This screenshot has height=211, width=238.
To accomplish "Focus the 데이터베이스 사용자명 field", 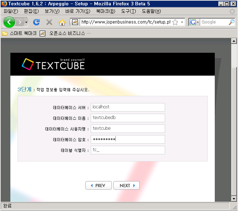I will coord(128,129).
